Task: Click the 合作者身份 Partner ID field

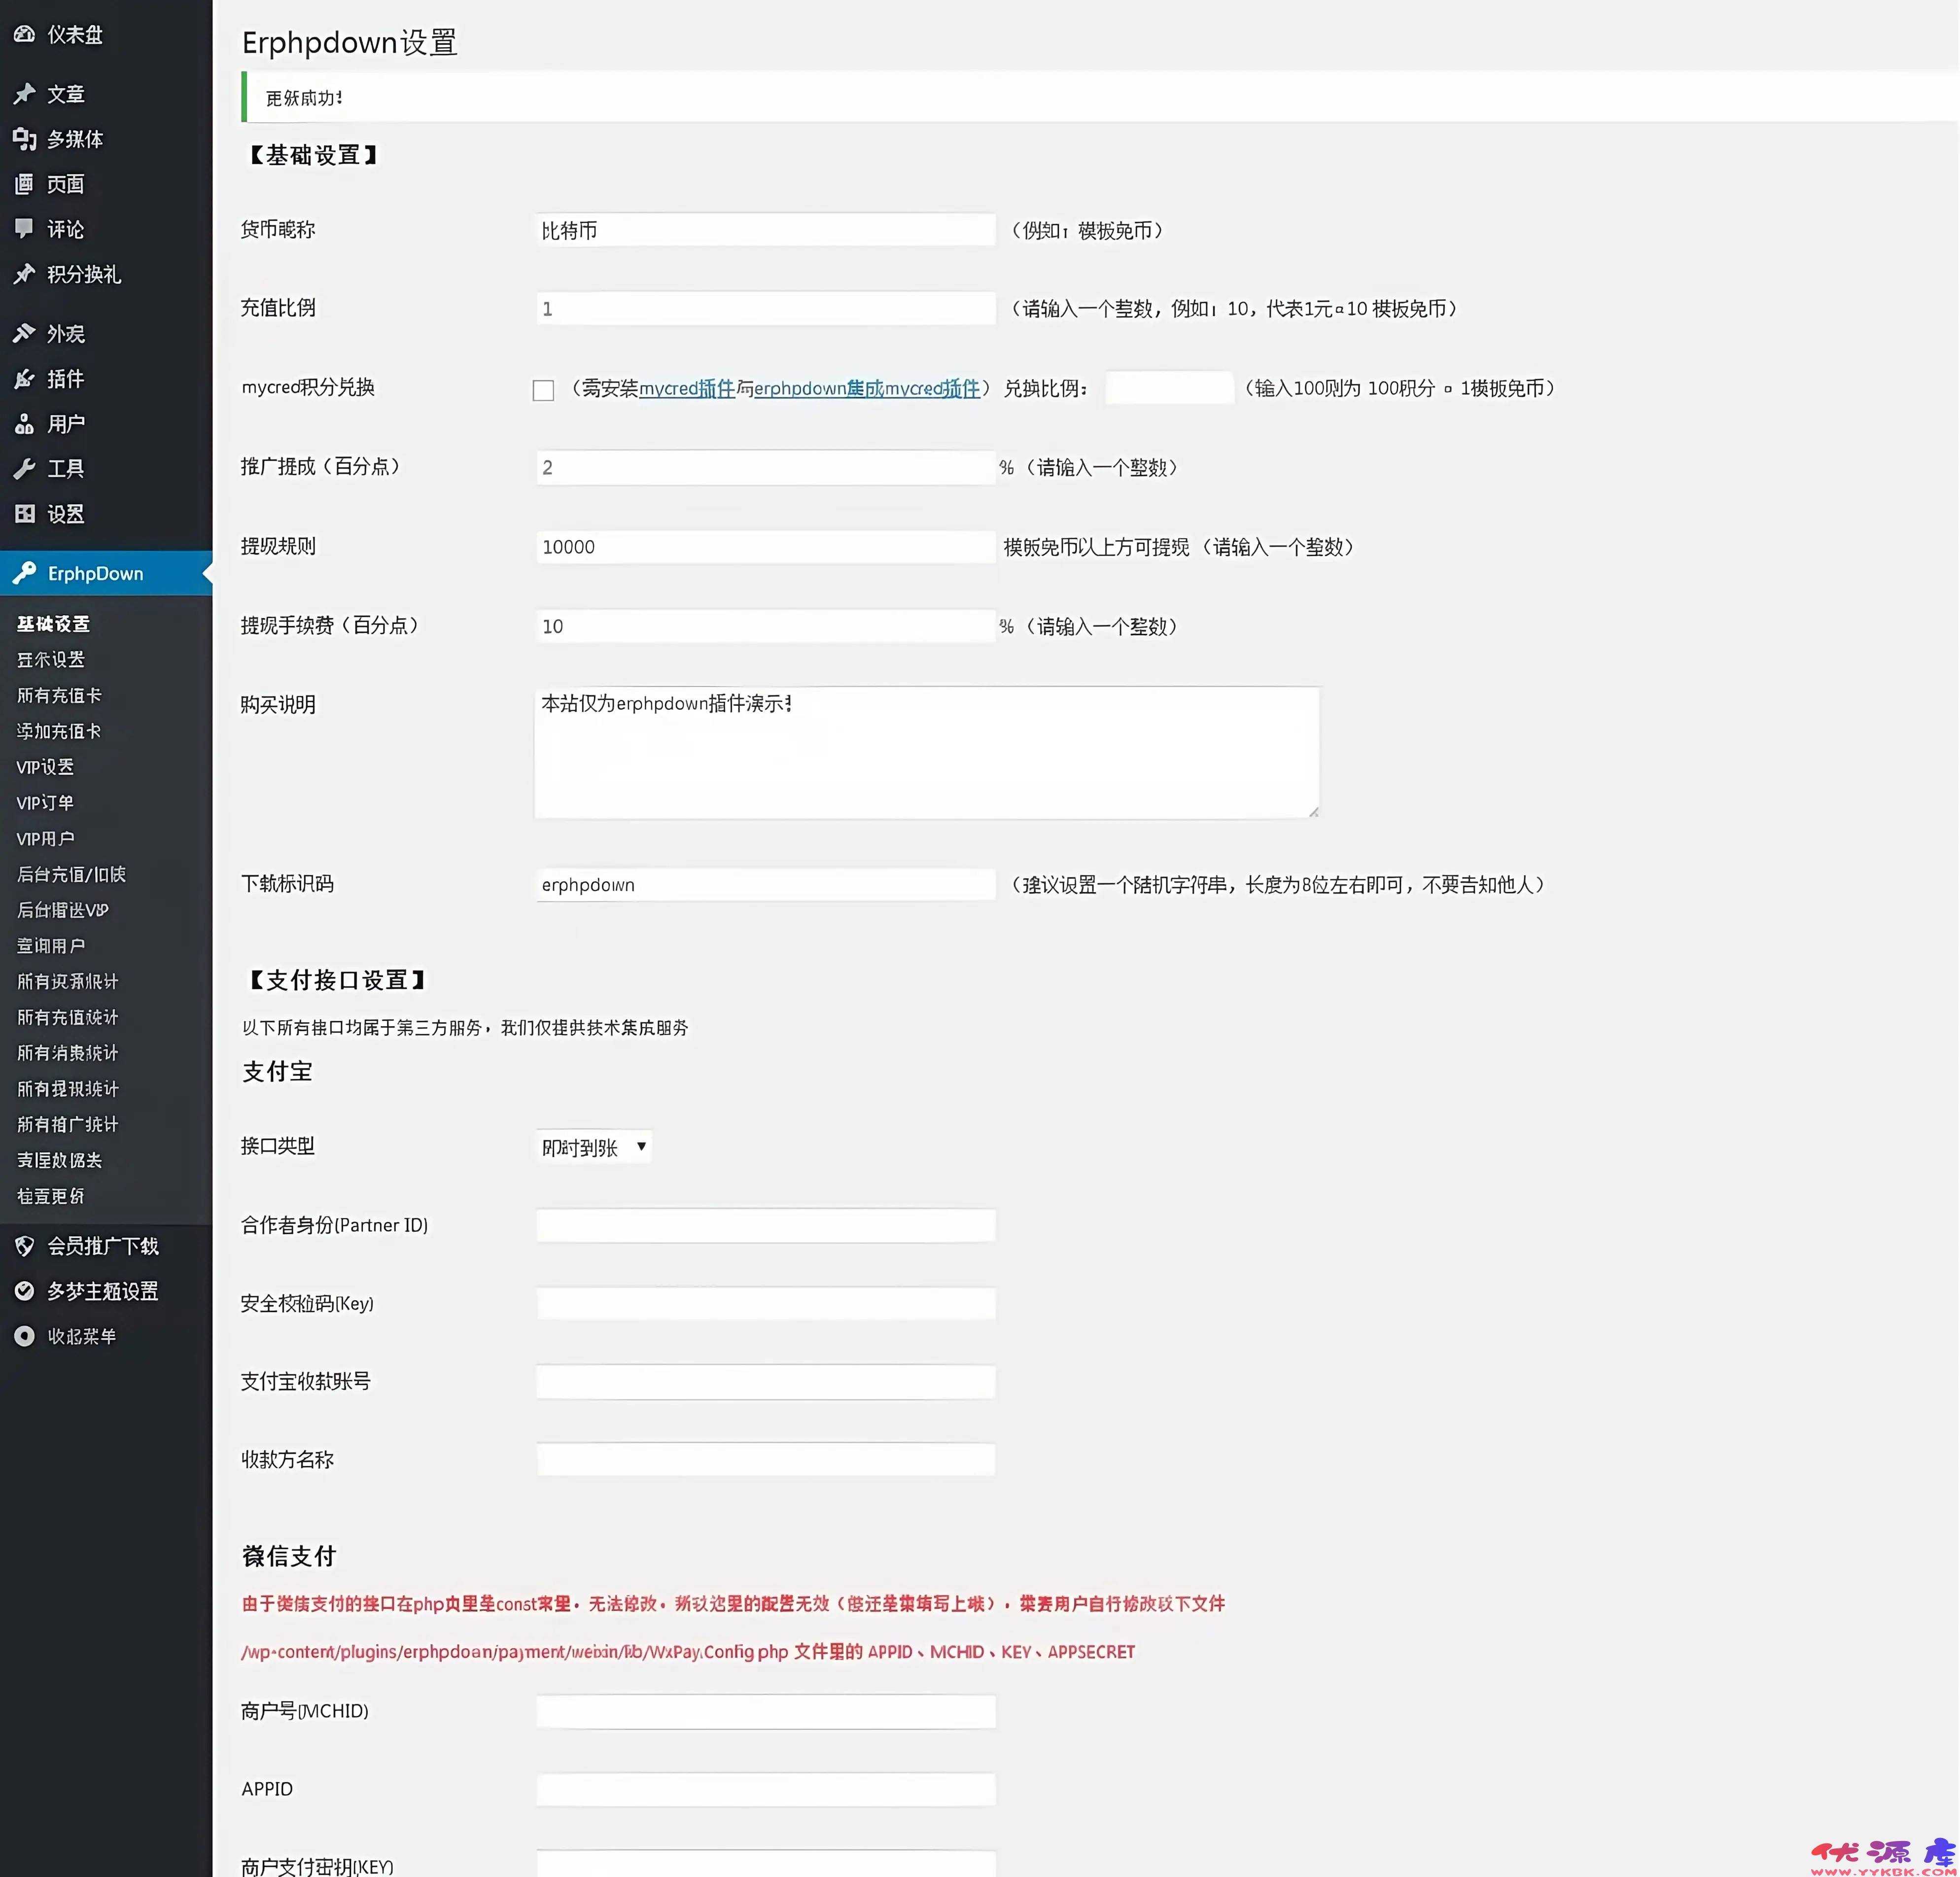Action: (x=765, y=1225)
